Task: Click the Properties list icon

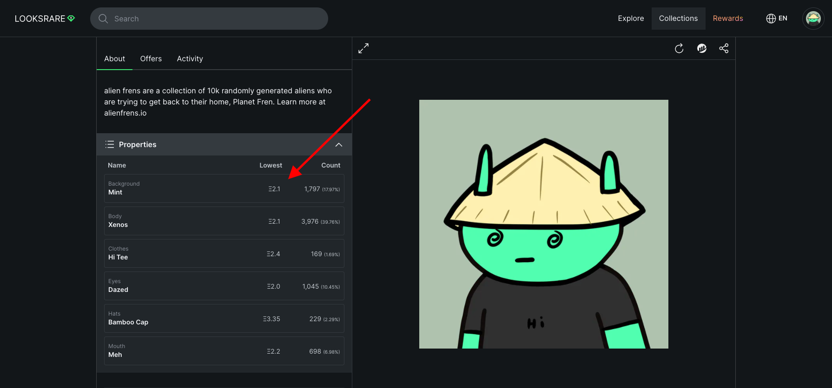Action: [x=110, y=144]
